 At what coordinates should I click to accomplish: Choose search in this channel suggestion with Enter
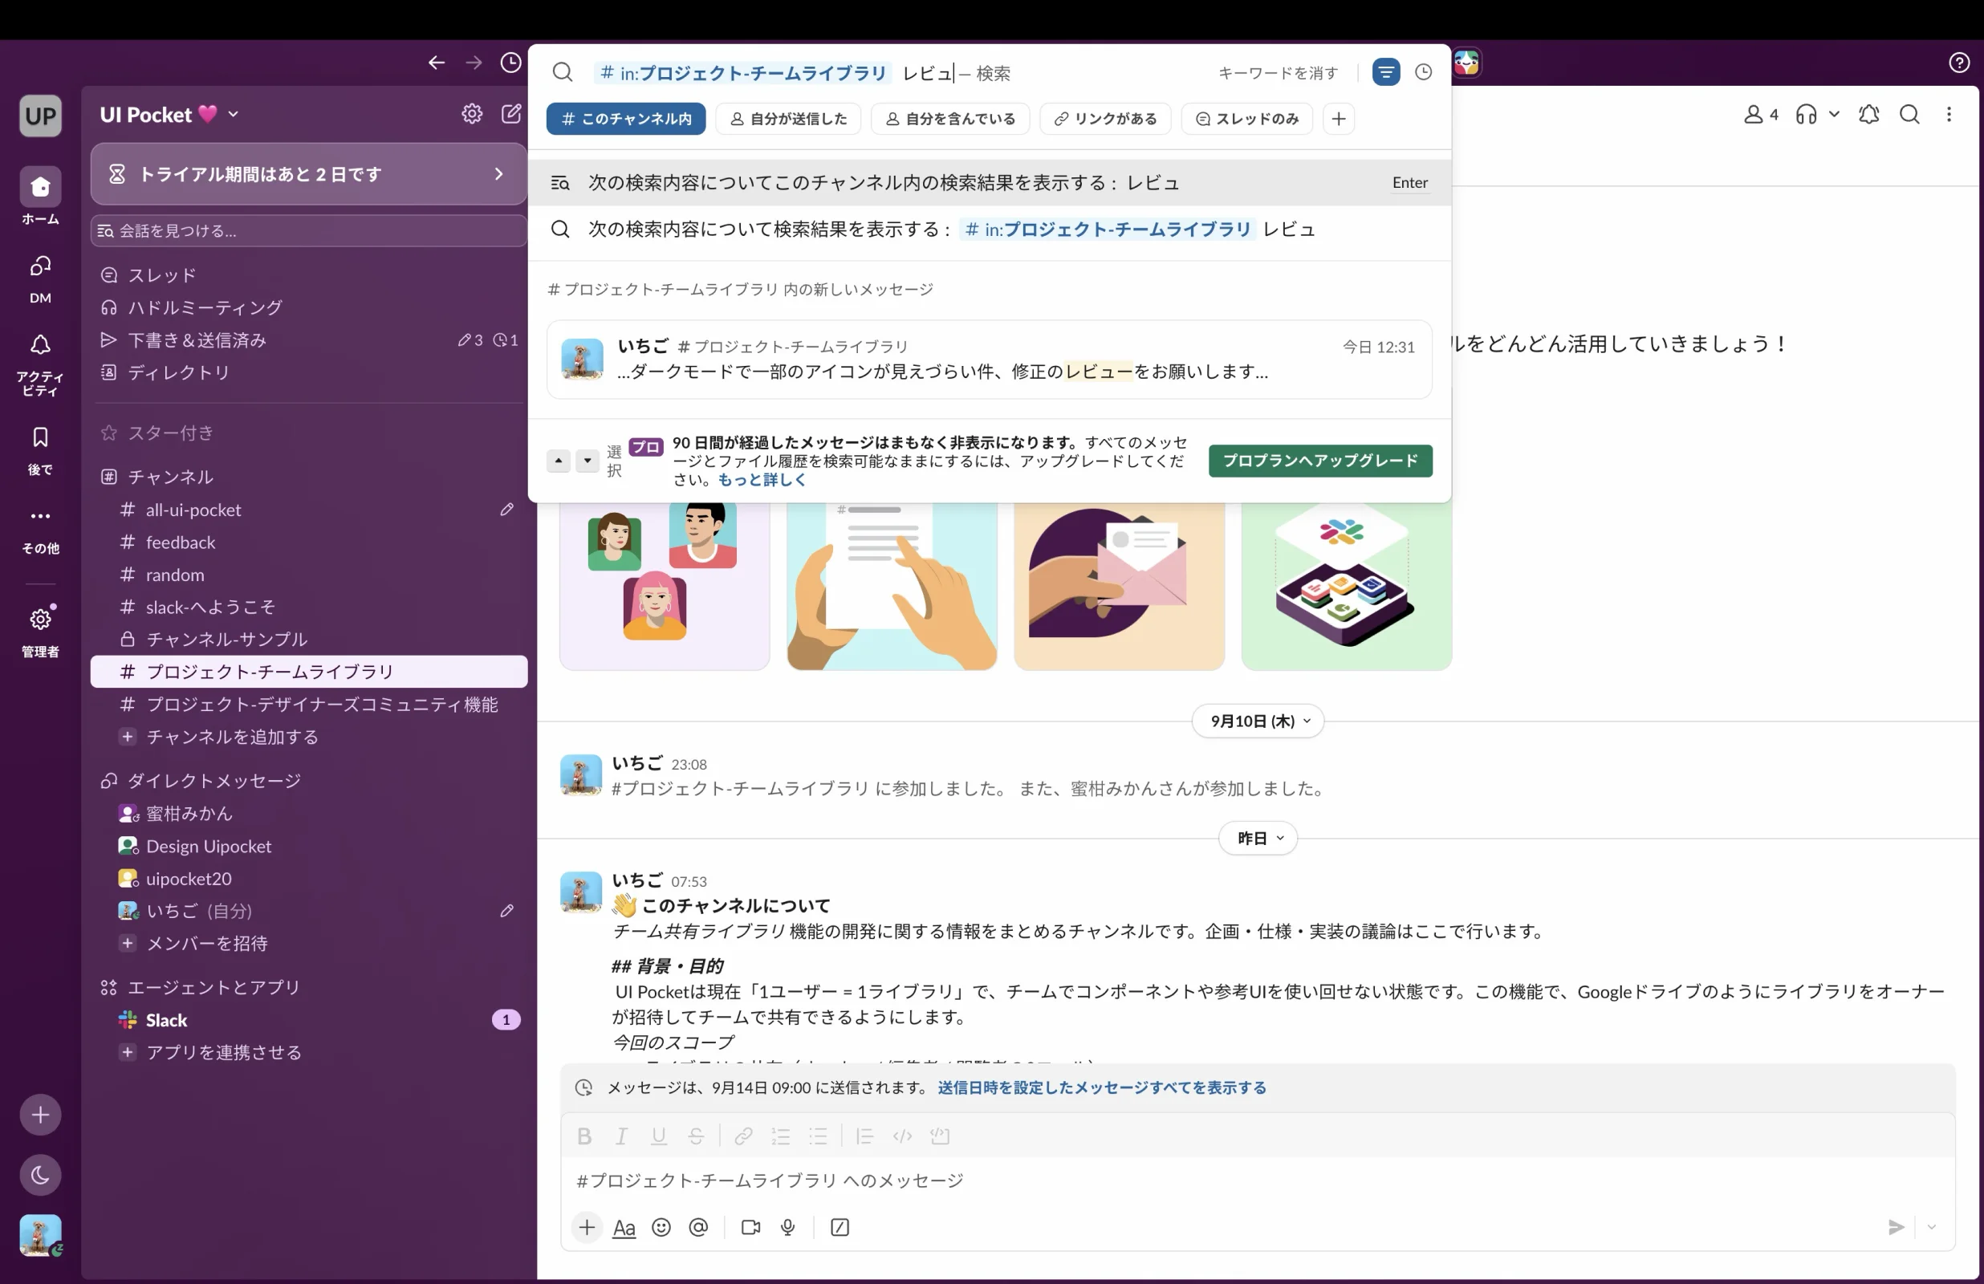pyautogui.click(x=990, y=183)
